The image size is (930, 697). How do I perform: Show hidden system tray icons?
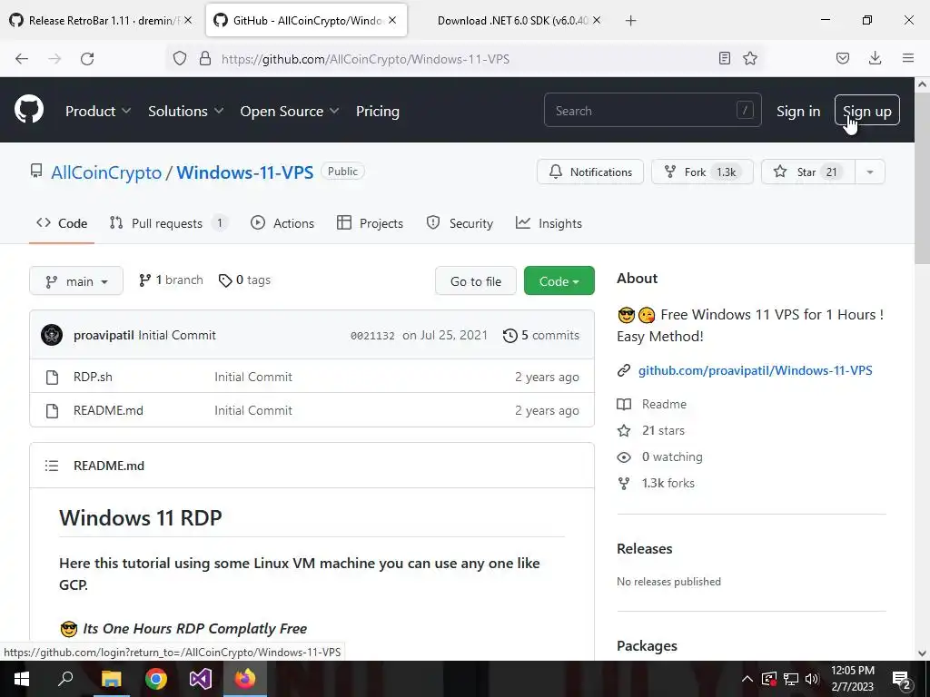pos(747,679)
